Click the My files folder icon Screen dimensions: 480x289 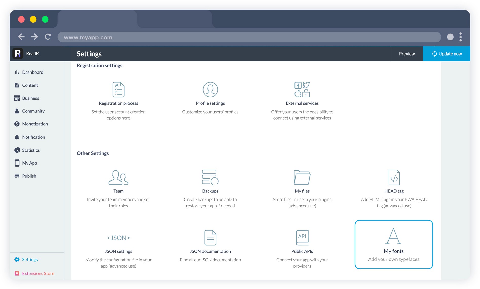pos(302,177)
